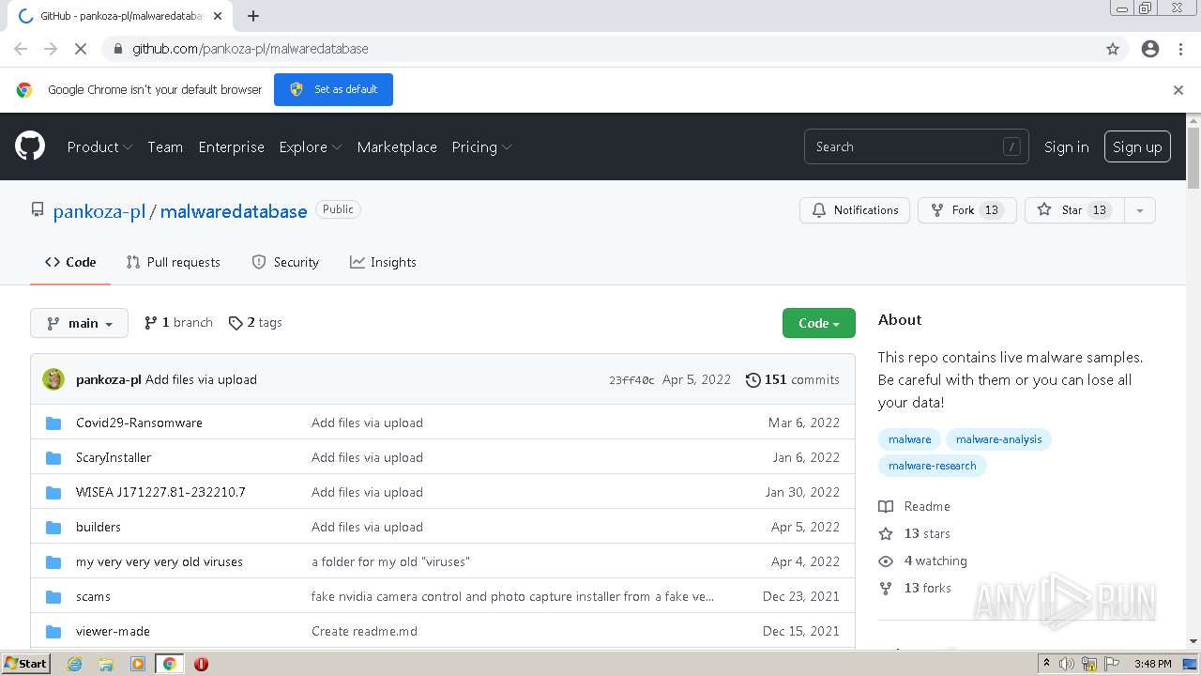Click the Star button
Viewport: 1201px width, 676px height.
pos(1074,210)
